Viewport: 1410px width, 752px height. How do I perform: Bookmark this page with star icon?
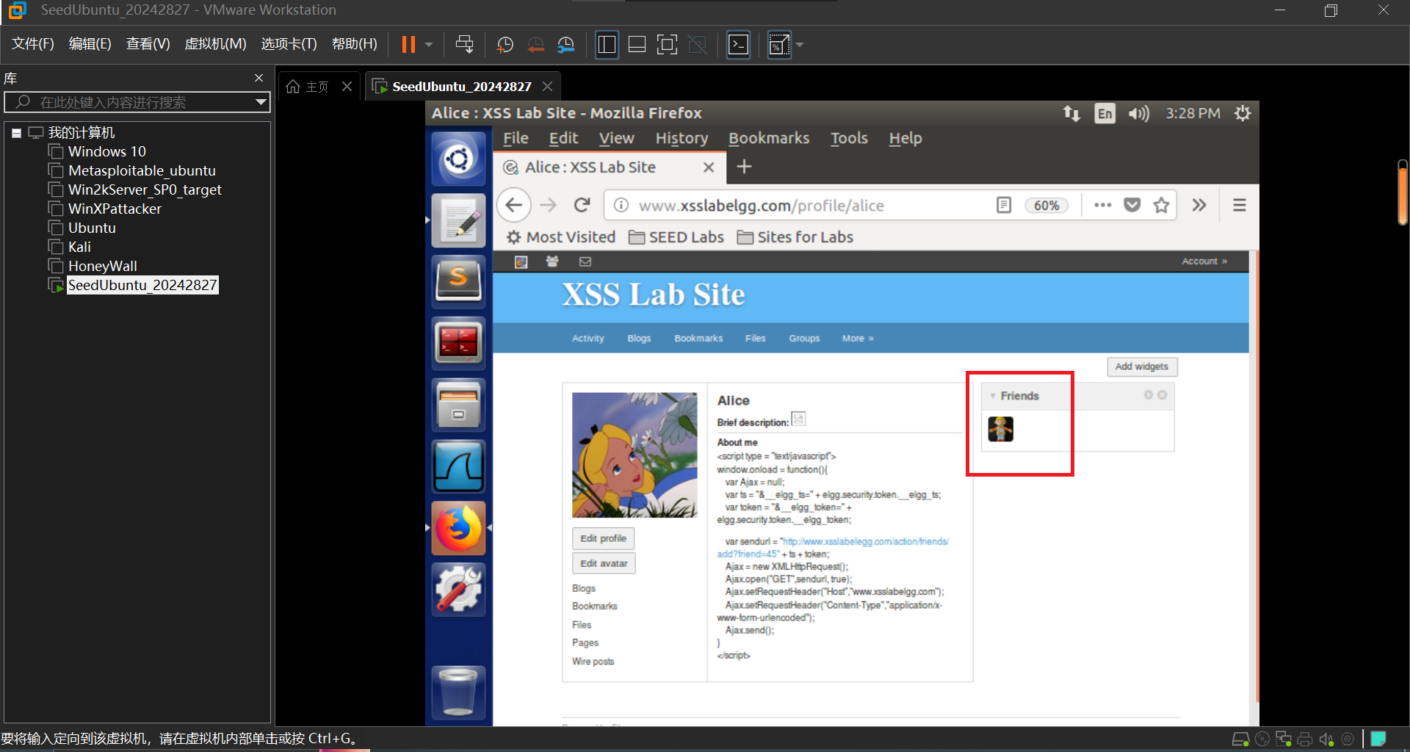pos(1161,205)
